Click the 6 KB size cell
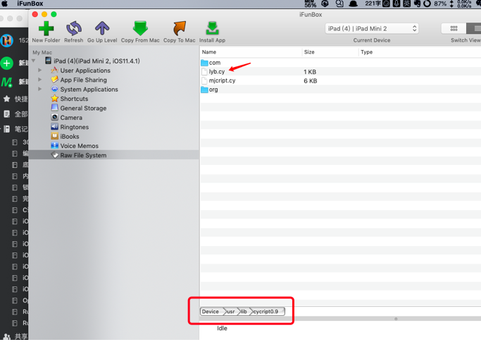 pyautogui.click(x=311, y=81)
